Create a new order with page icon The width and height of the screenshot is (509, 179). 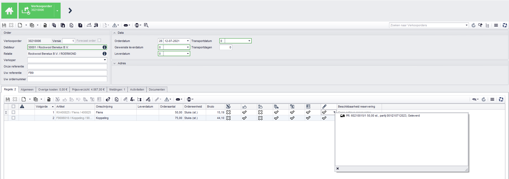point(20,25)
